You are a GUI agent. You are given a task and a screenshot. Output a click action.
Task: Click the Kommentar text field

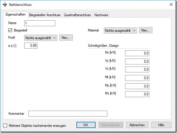pos(68,114)
